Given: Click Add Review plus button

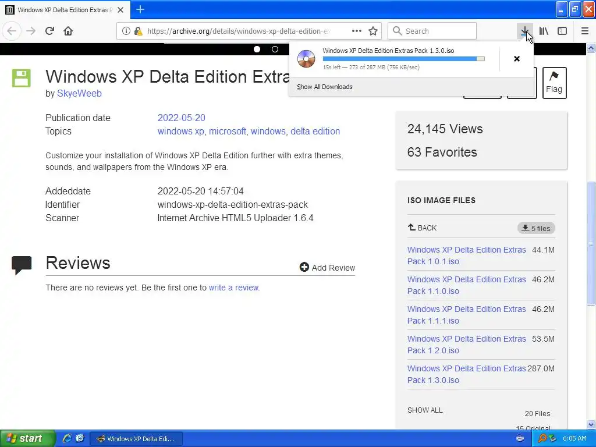Looking at the screenshot, I should [327, 267].
